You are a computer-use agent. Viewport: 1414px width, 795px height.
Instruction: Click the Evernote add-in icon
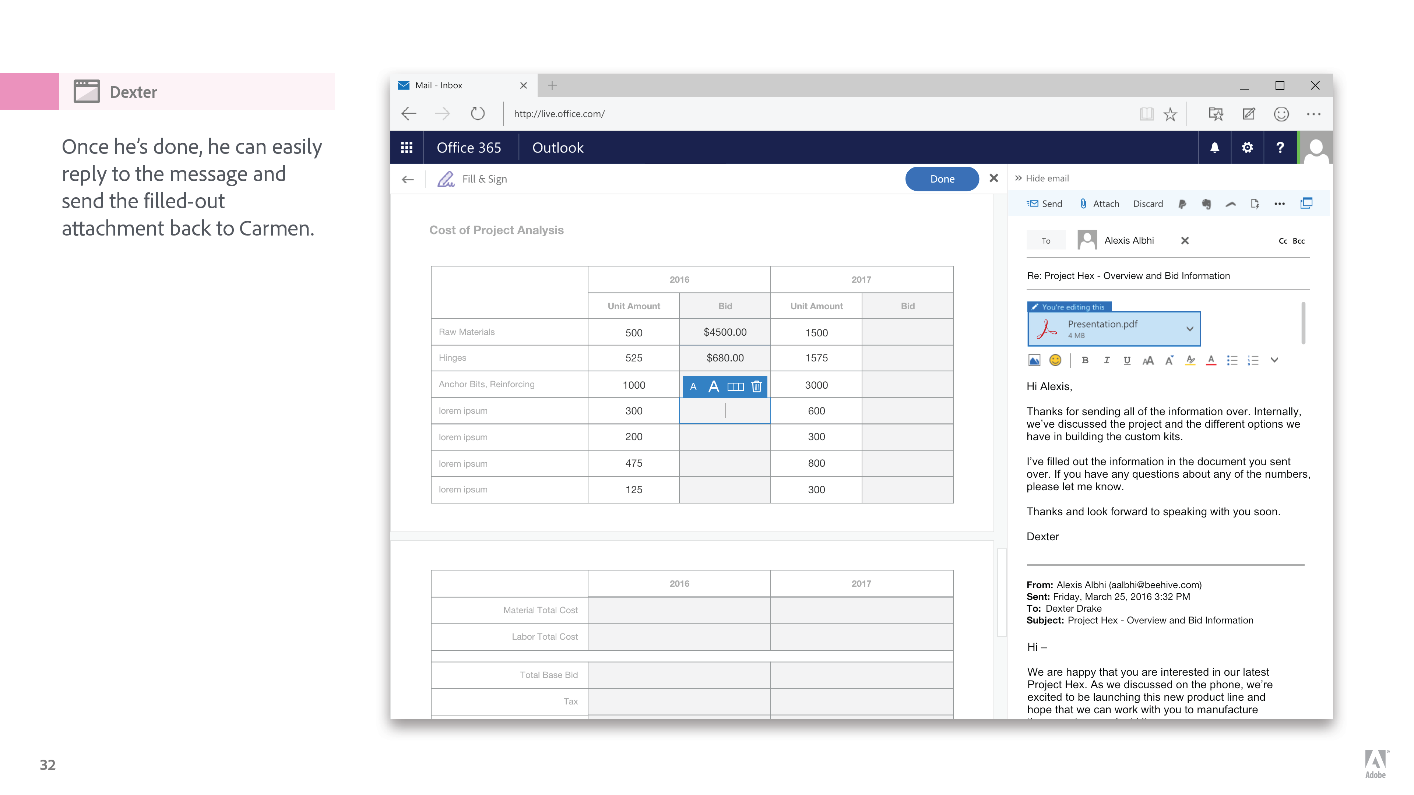click(1206, 204)
